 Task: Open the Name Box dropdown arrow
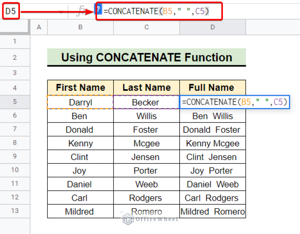click(61, 12)
